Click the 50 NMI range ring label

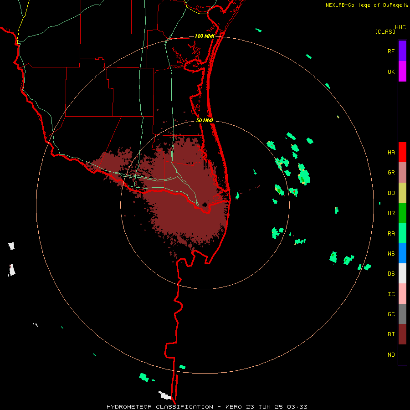point(205,120)
